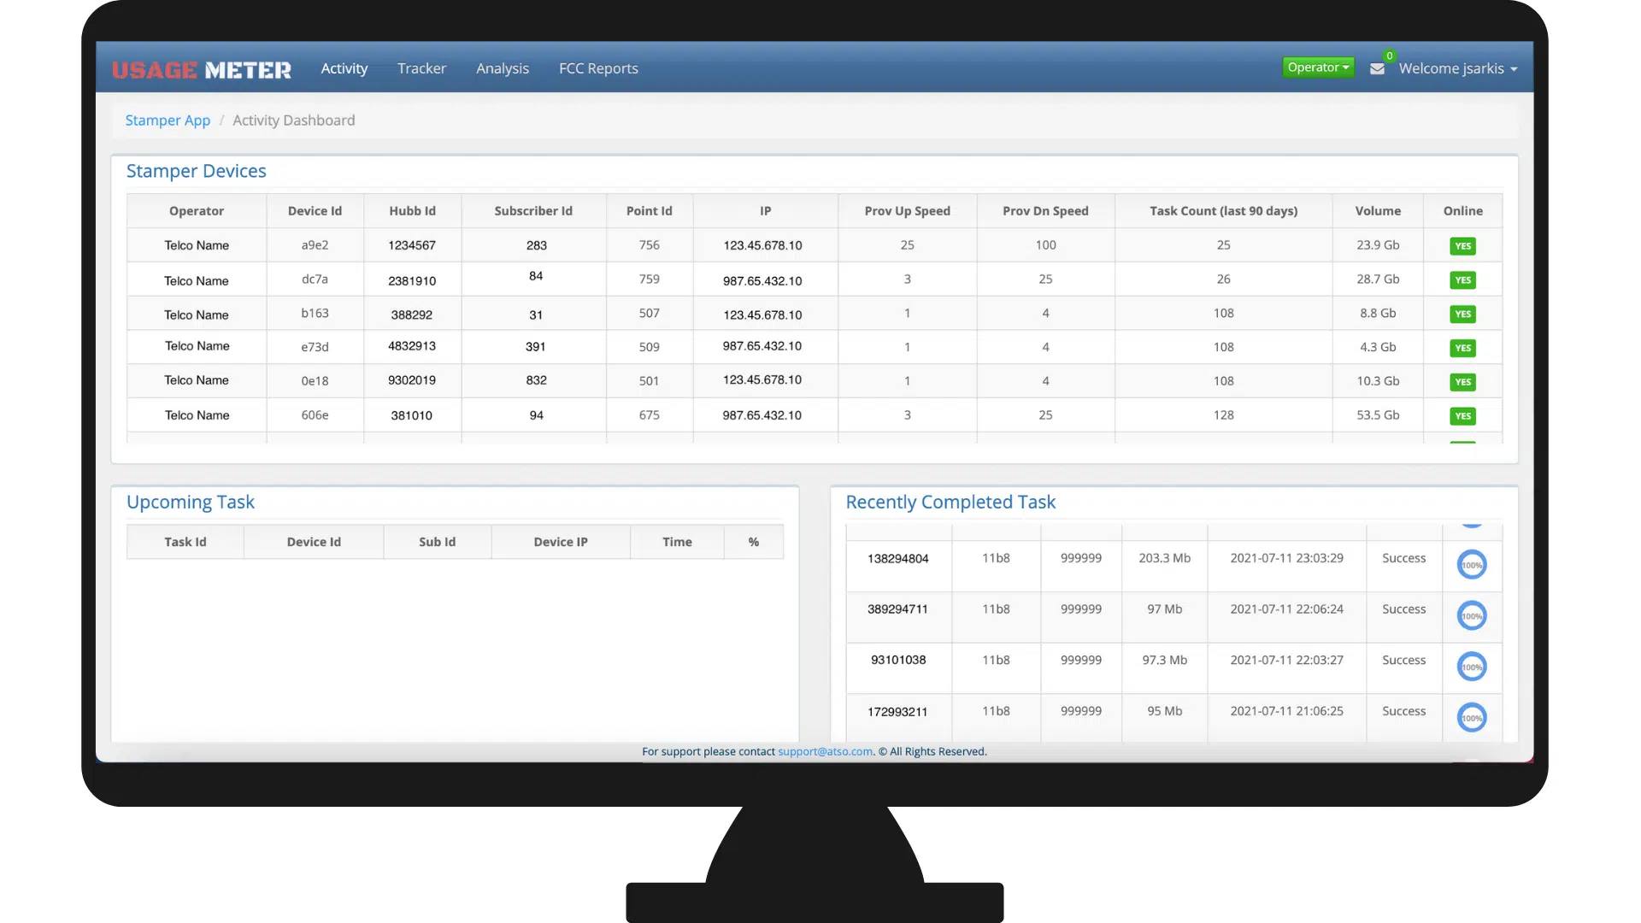Click Subscriber Id 391 cell

(x=535, y=347)
